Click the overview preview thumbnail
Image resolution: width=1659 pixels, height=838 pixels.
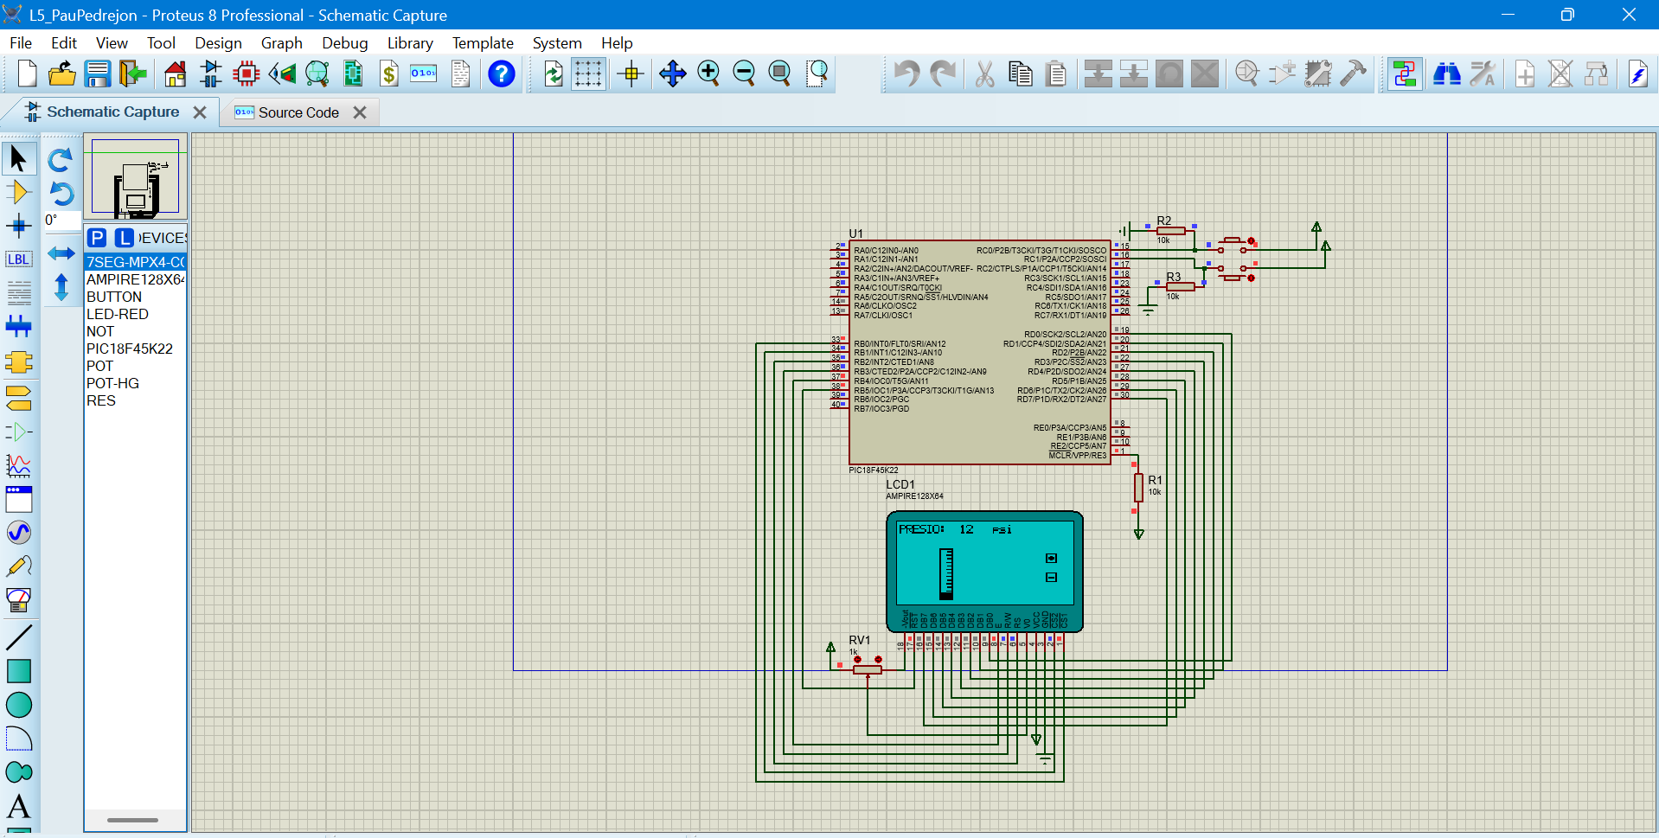[136, 177]
